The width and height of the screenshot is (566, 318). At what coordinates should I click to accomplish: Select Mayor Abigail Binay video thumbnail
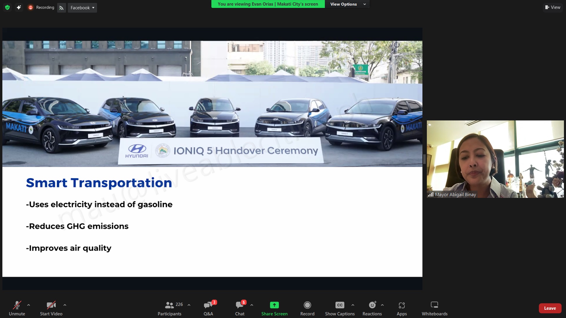tap(495, 159)
